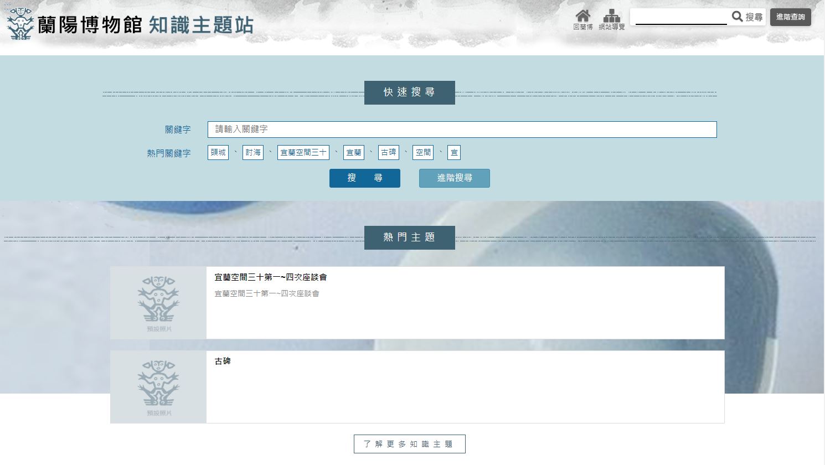Select the 討海 popular keyword

[253, 152]
